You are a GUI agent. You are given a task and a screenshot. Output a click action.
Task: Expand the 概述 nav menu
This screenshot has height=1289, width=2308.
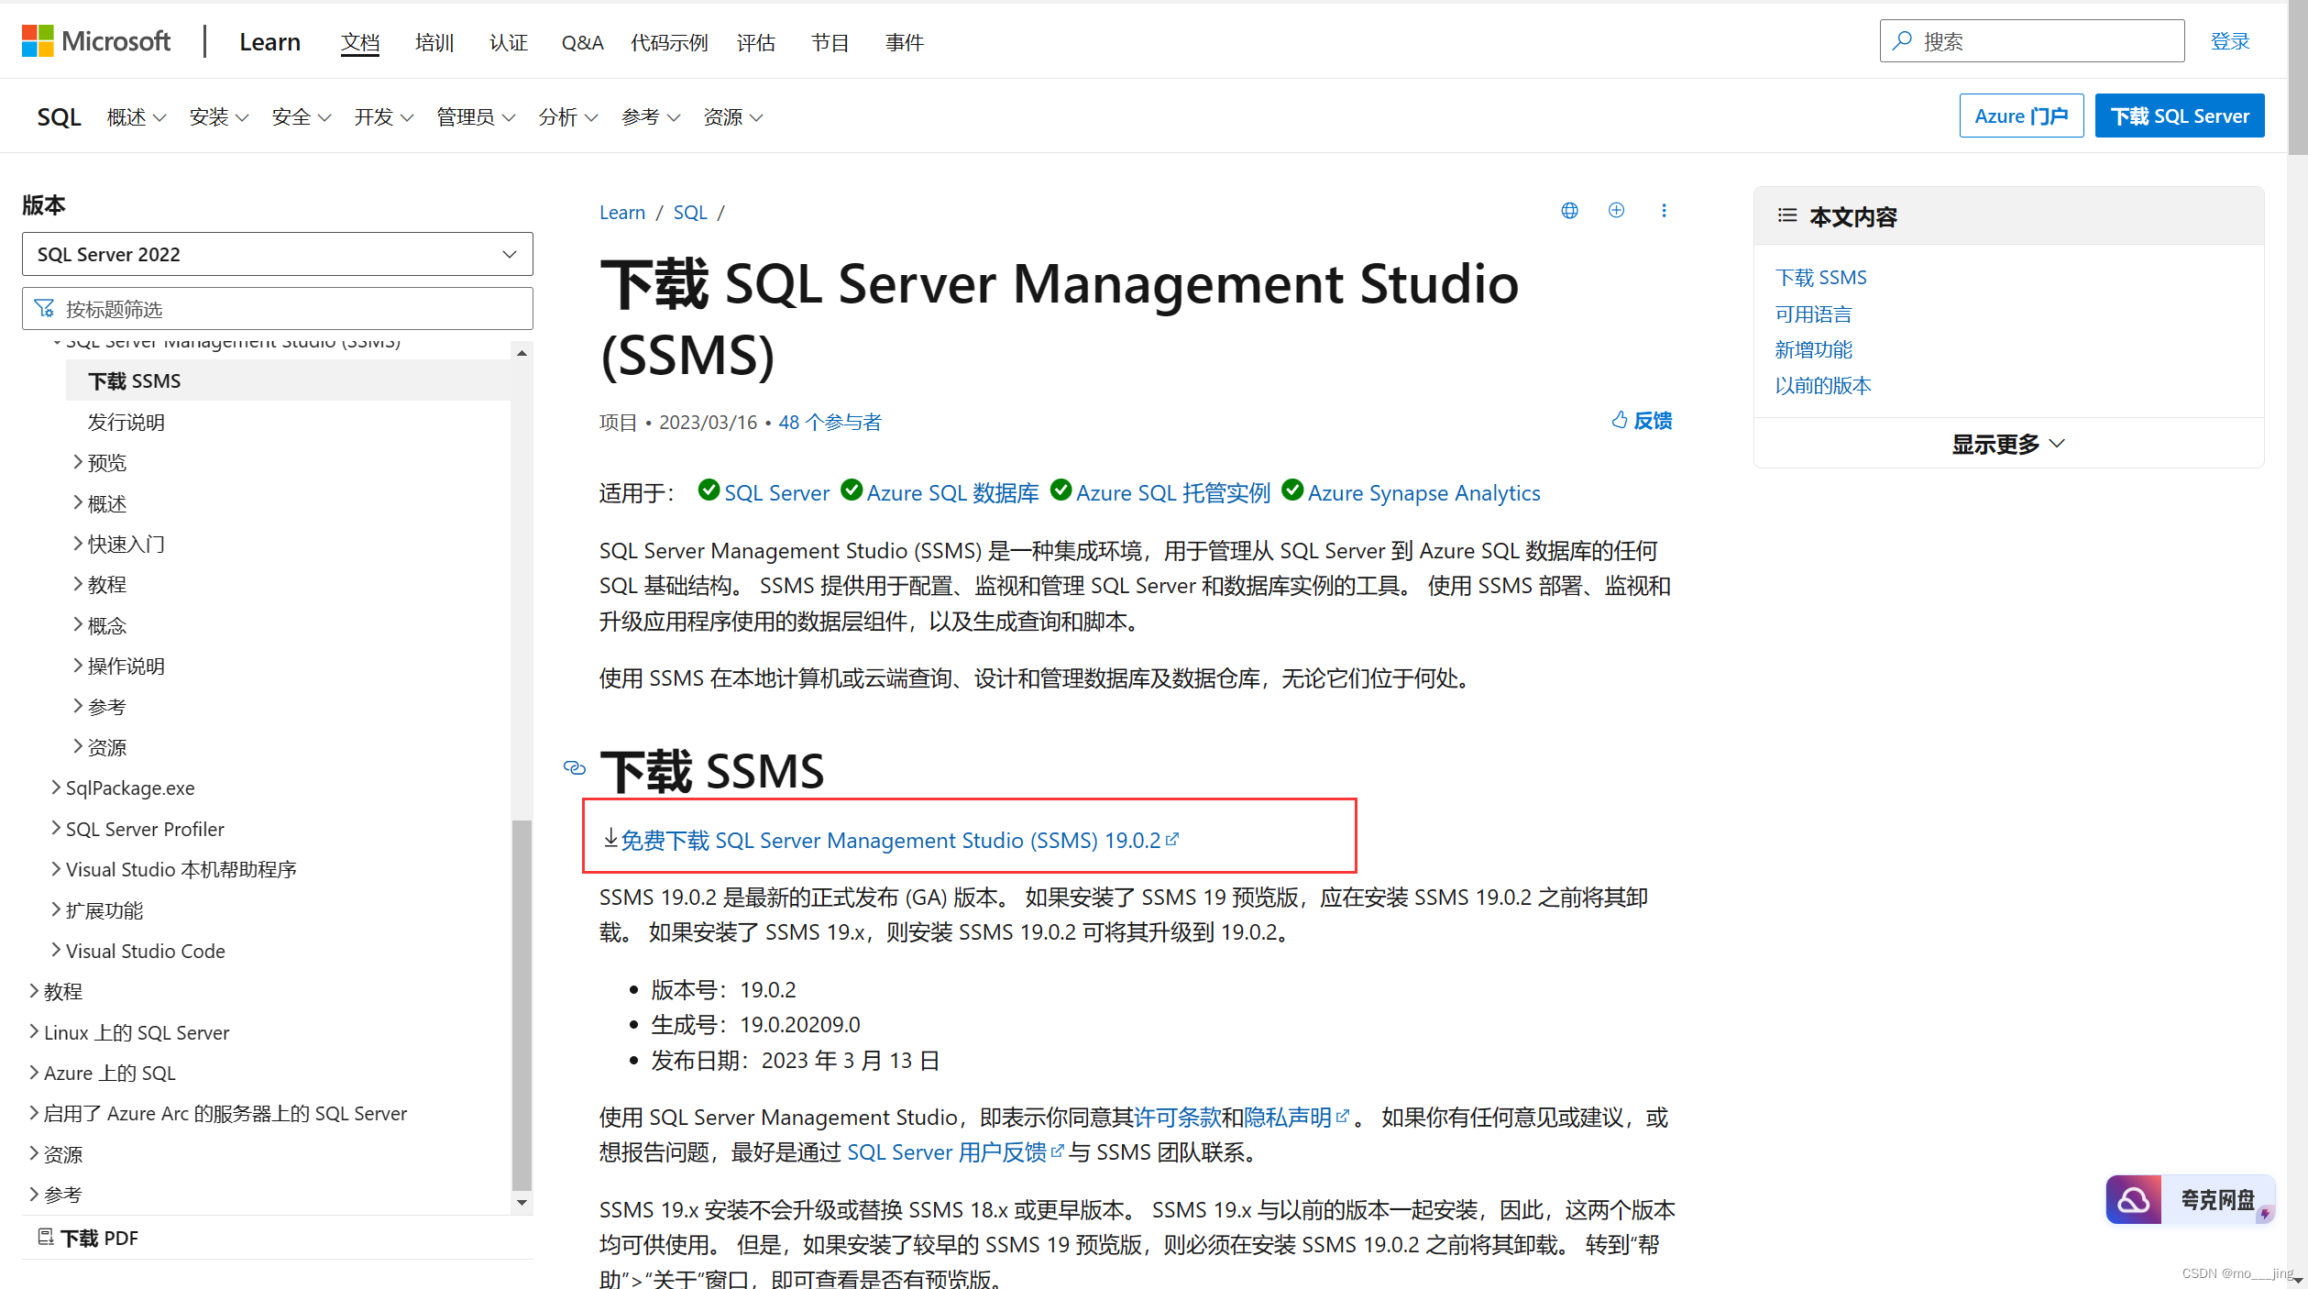pyautogui.click(x=137, y=116)
